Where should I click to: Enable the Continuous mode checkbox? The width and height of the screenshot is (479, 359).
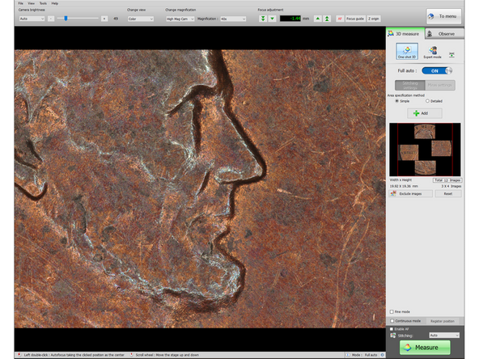pyautogui.click(x=392, y=321)
